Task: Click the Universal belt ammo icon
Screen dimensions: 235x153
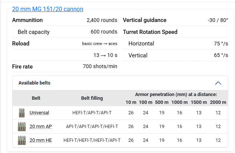Action: pyautogui.click(x=21, y=113)
